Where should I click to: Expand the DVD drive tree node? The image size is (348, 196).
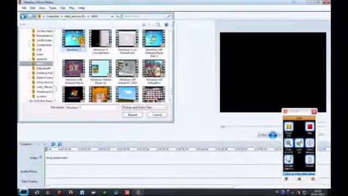click(27, 101)
